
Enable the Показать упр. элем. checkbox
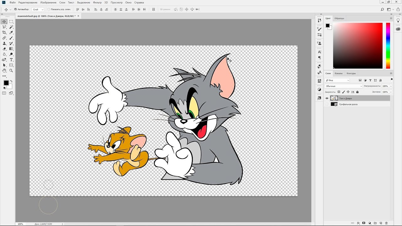pos(49,9)
